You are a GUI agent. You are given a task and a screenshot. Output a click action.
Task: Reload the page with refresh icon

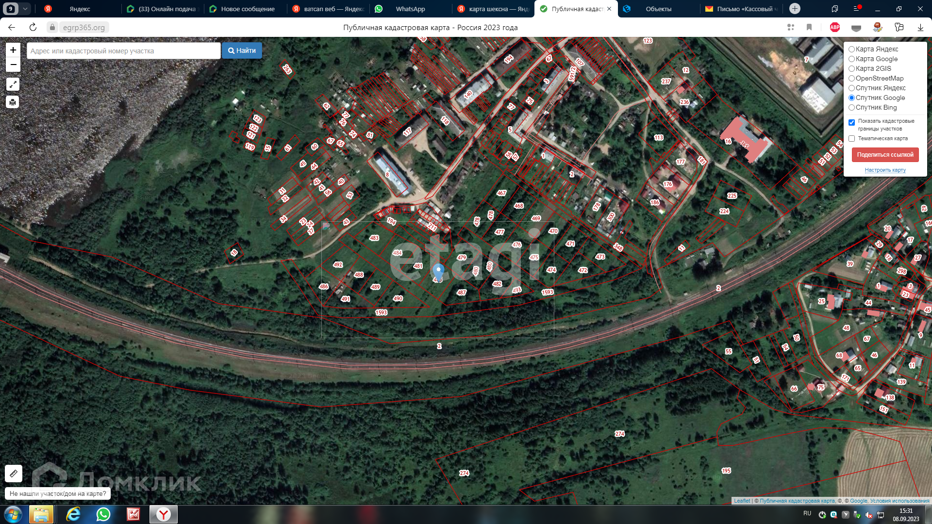click(x=33, y=28)
